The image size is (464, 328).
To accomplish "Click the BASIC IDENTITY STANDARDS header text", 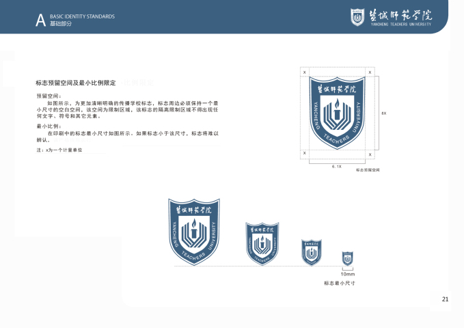I will (82, 16).
